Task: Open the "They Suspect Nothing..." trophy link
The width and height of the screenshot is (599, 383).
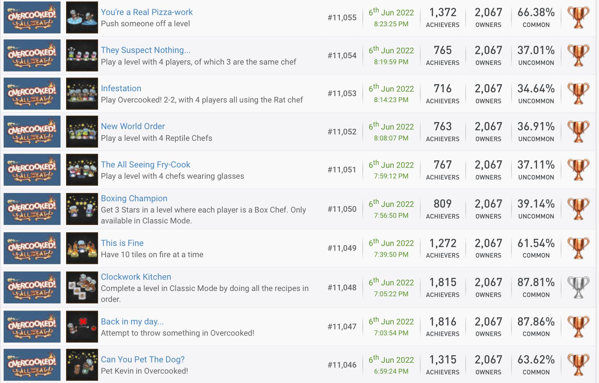Action: click(145, 50)
